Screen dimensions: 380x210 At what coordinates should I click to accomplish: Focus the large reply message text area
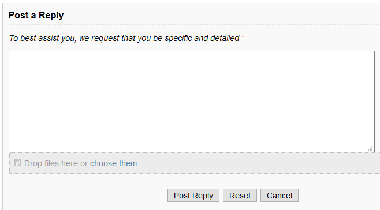pos(192,102)
